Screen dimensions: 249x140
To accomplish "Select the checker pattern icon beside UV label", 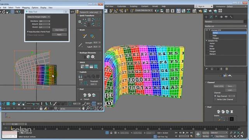I will tap(77, 12).
